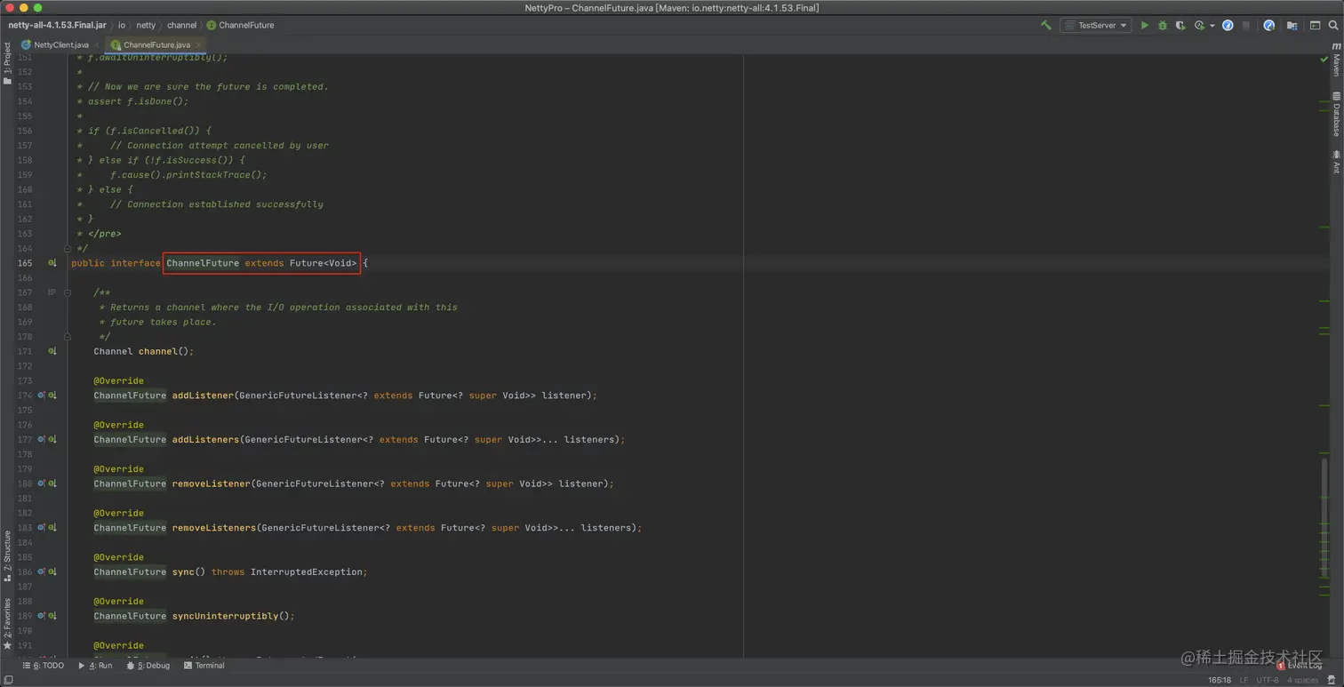
Task: Click 'ChannelFuture' in the interface declaration
Action: 203,263
